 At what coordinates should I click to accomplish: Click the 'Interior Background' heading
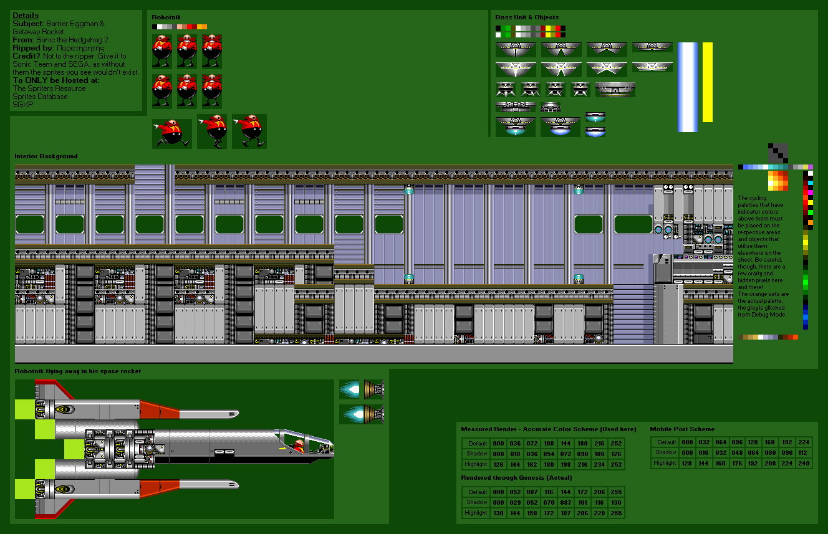(x=46, y=156)
